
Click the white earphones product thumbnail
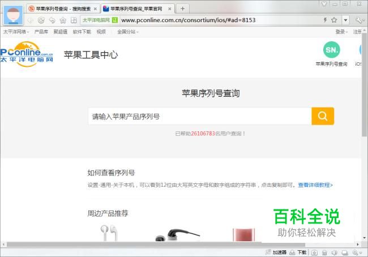(x=109, y=233)
